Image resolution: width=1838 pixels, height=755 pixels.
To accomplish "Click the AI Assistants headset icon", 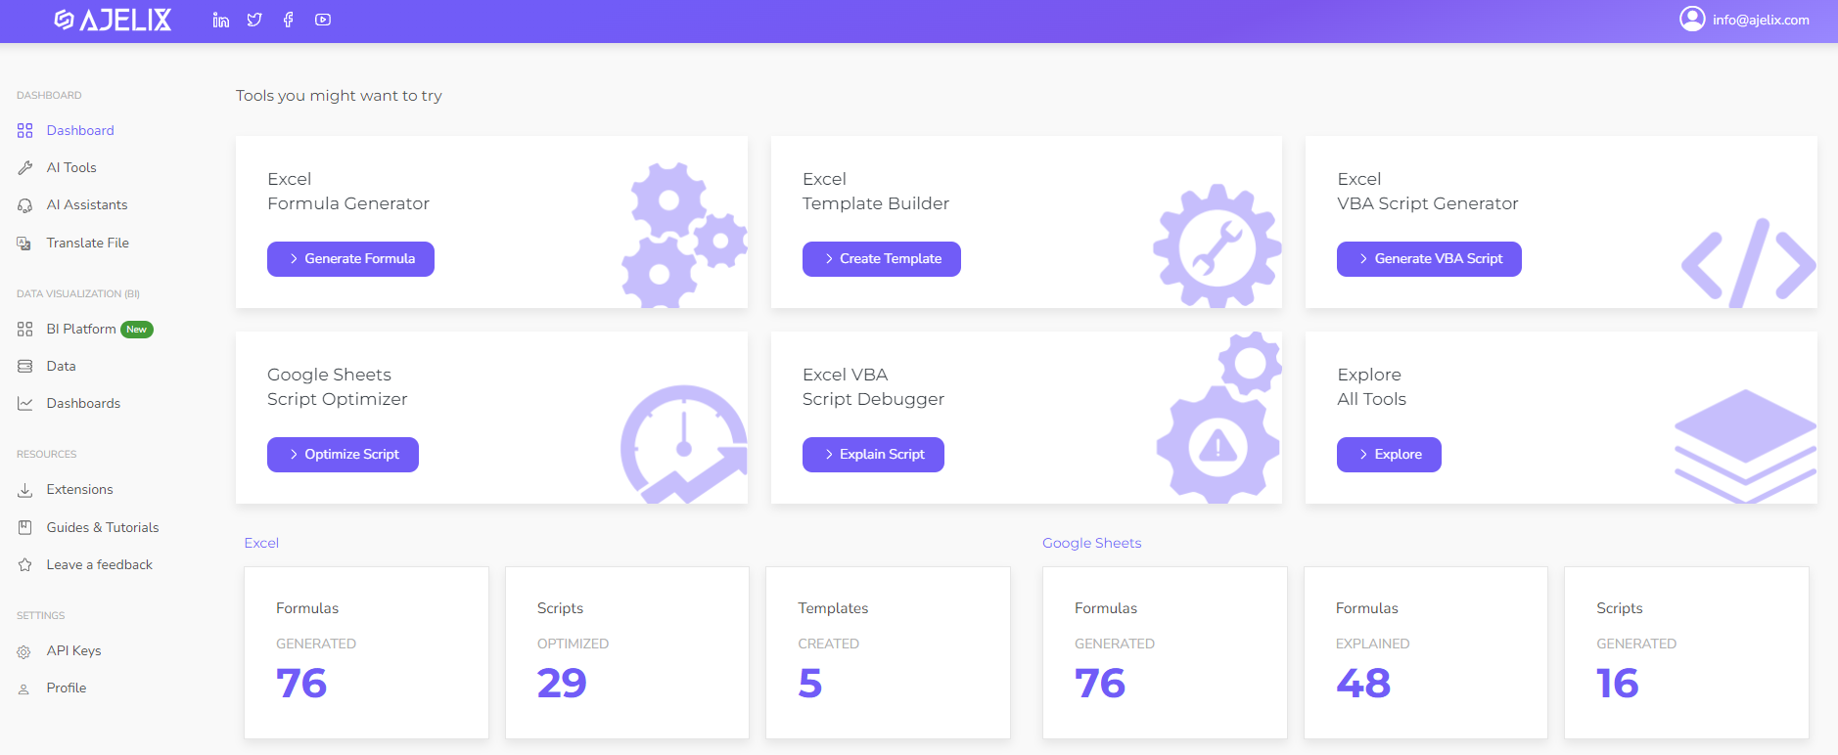I will tap(25, 205).
